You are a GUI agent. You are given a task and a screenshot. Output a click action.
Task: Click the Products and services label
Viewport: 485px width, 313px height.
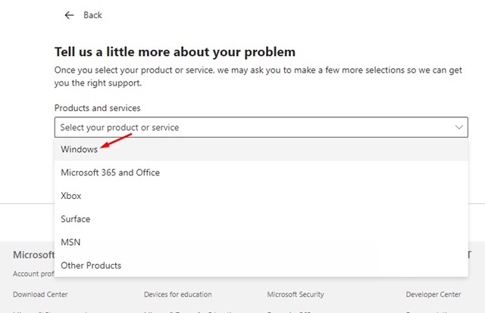coord(98,108)
